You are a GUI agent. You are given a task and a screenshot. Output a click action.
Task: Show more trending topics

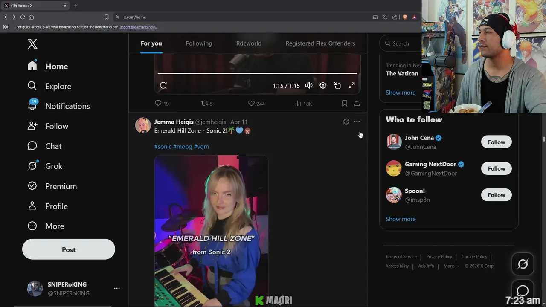(x=401, y=93)
